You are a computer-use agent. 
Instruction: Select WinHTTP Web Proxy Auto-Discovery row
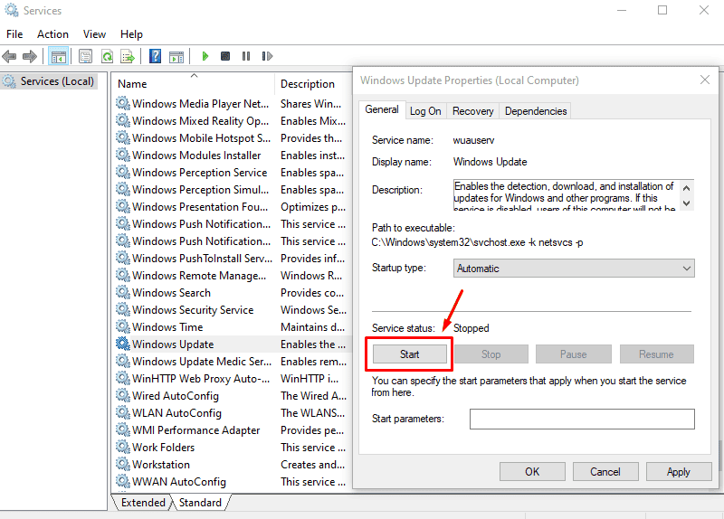point(231,378)
